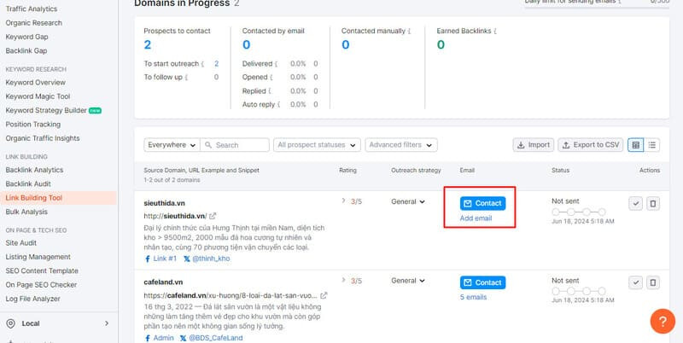Image resolution: width=683 pixels, height=343 pixels.
Task: Open Traffic Analytics in sidebar
Action: pyautogui.click(x=32, y=9)
